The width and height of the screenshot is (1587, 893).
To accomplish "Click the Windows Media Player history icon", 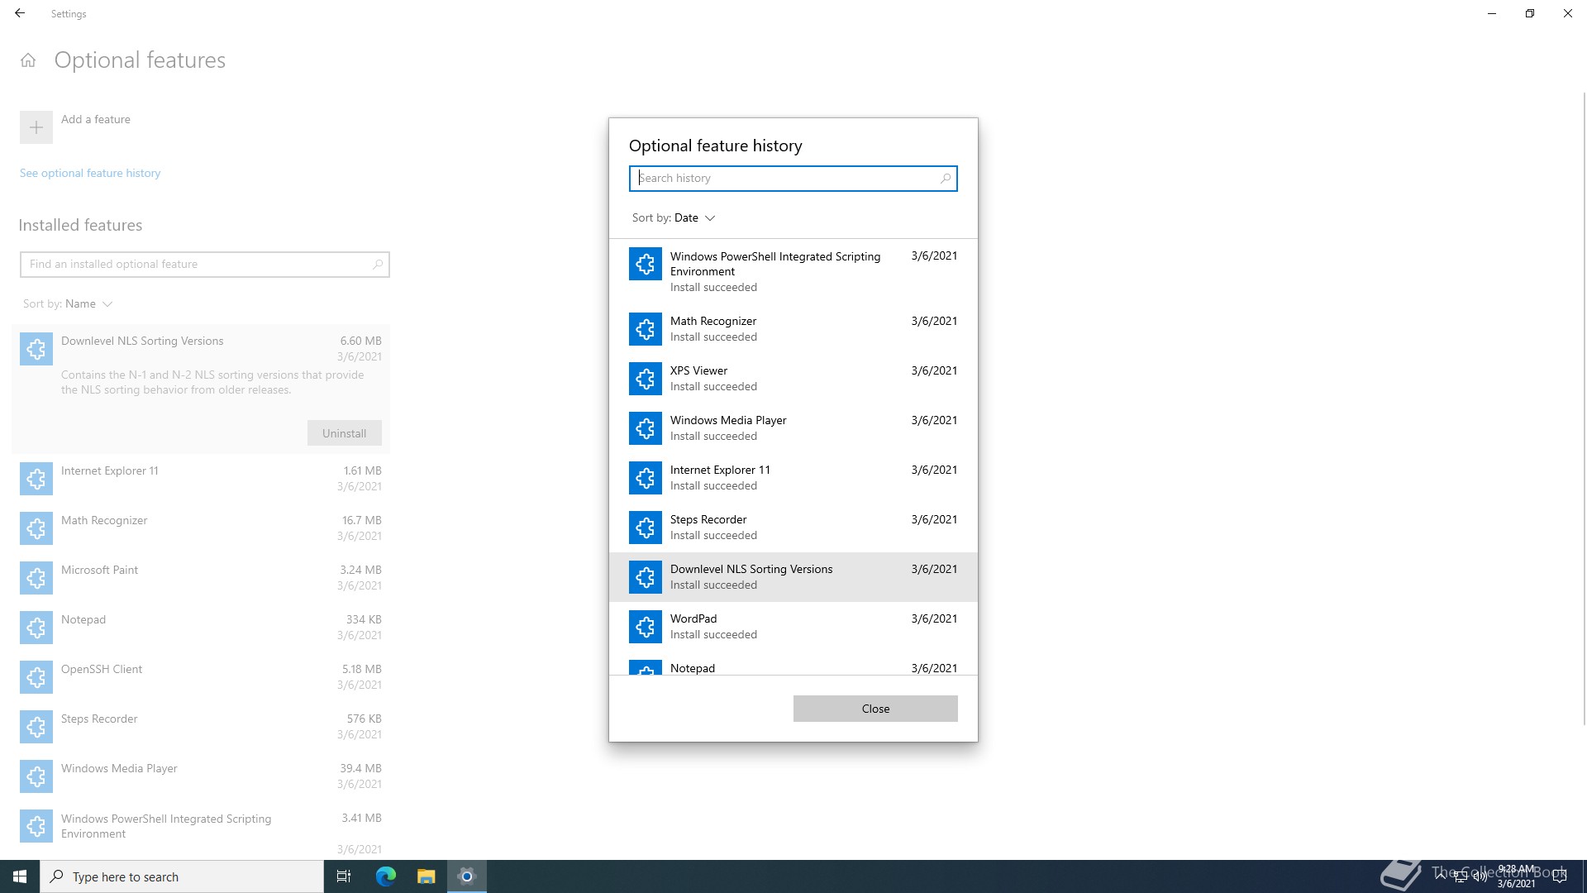I will [x=645, y=428].
